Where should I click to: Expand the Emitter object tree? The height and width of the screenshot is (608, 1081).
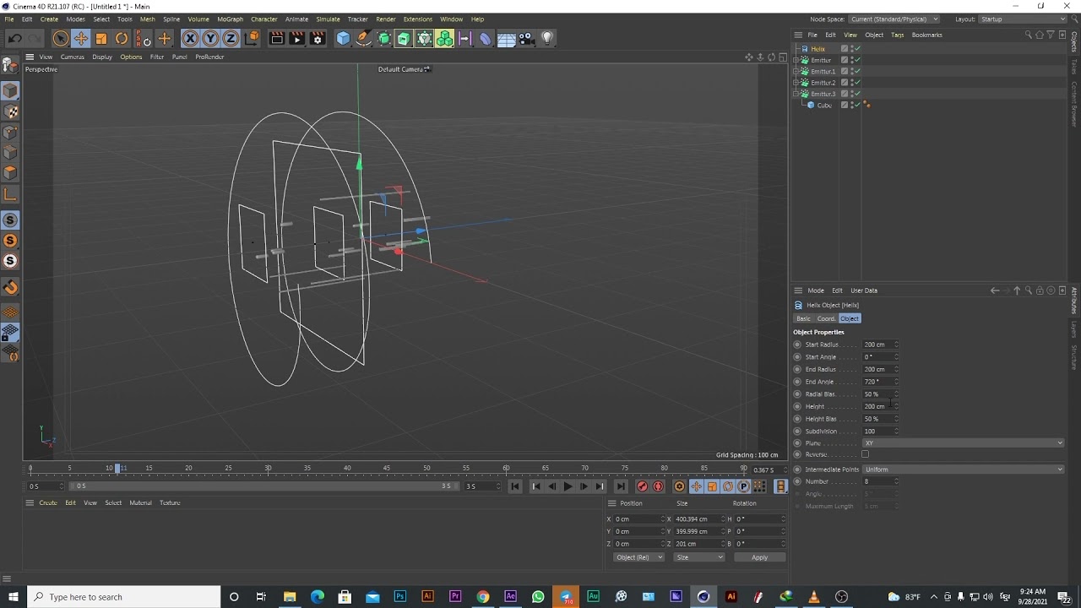tap(796, 60)
